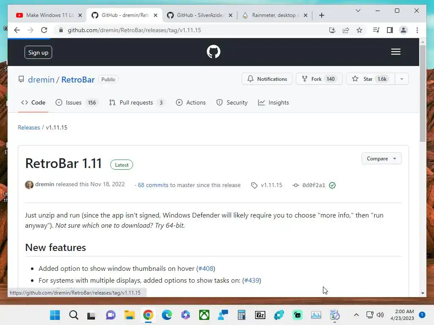Image resolution: width=434 pixels, height=325 pixels.
Task: Click the browser forward arrow
Action: point(31,30)
